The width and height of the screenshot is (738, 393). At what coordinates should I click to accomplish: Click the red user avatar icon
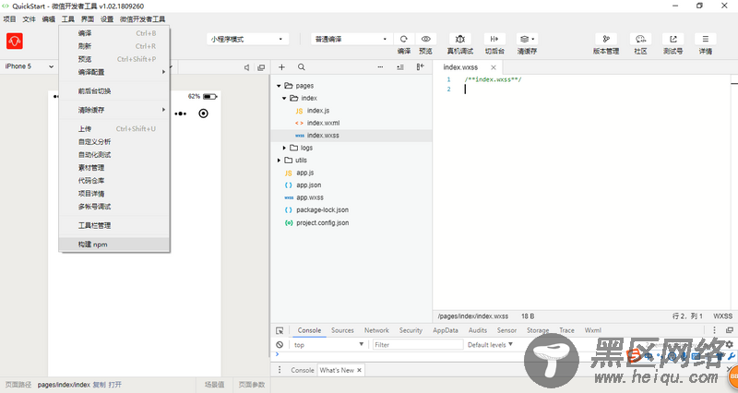point(15,41)
